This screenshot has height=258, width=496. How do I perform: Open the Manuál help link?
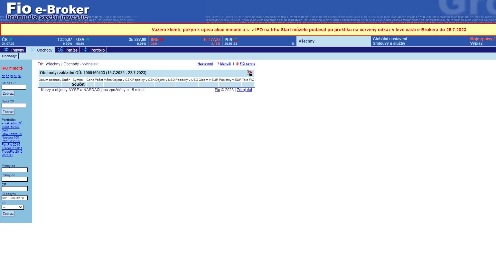(226, 64)
